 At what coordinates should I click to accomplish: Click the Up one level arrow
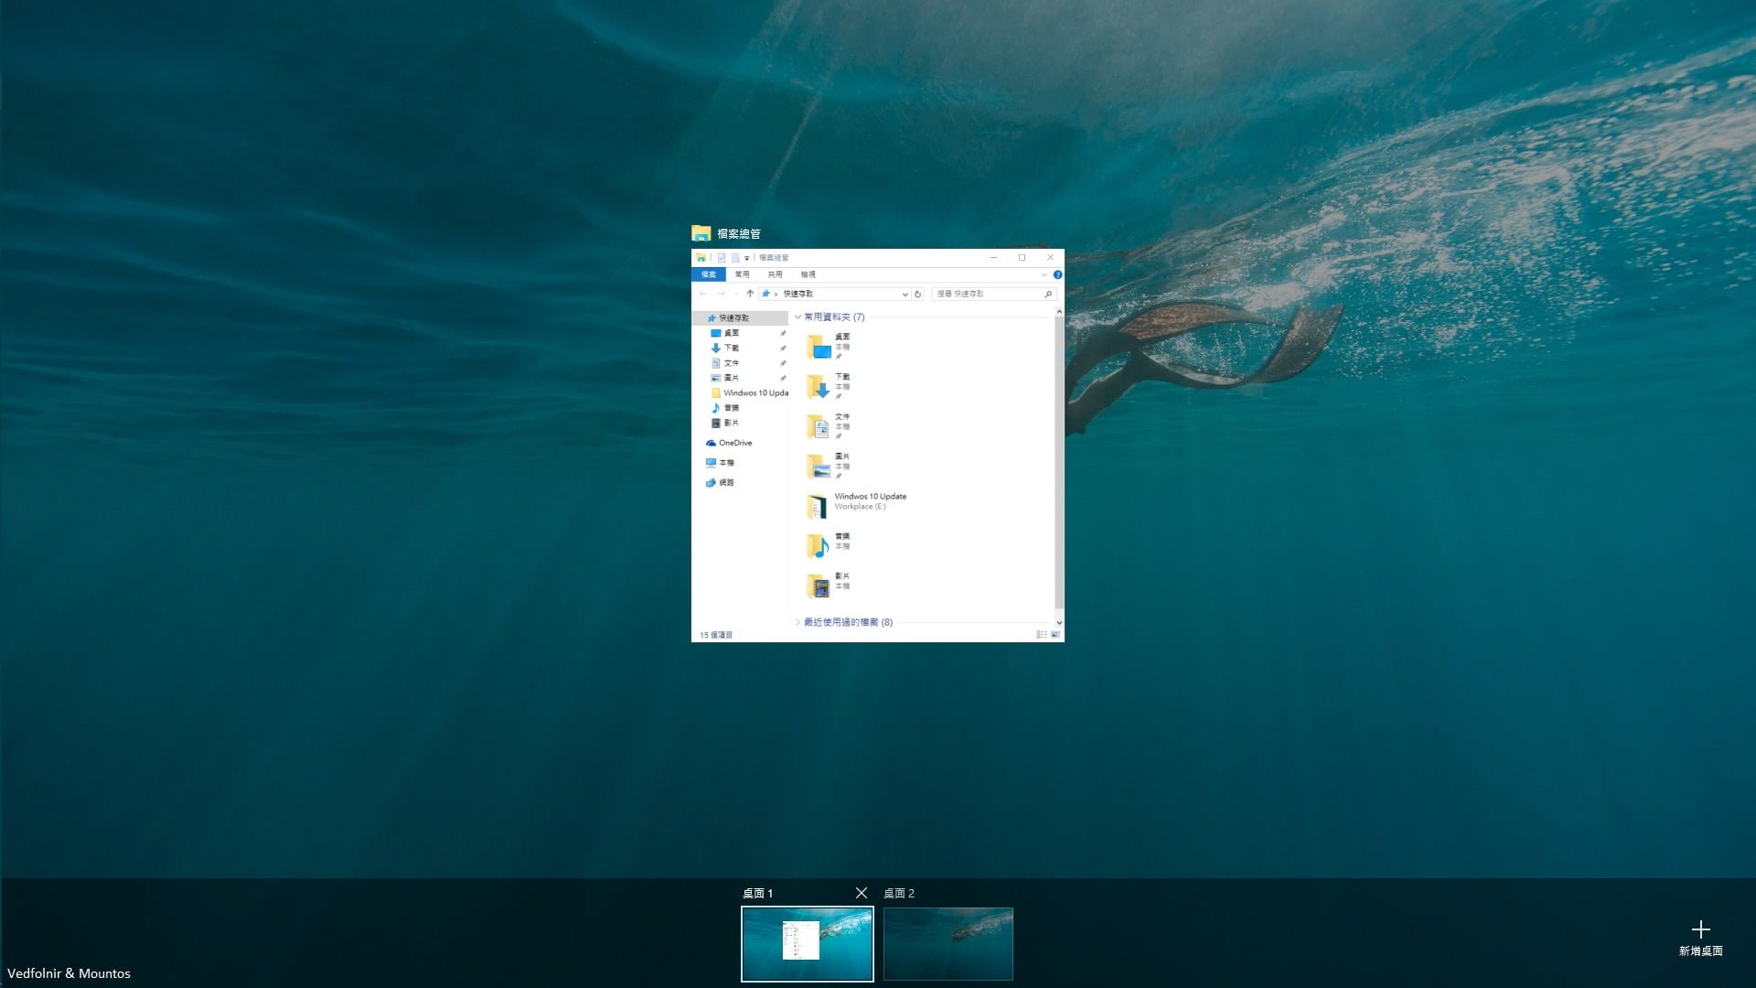750,294
